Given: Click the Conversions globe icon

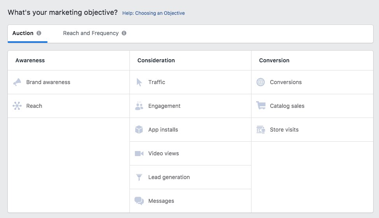Looking at the screenshot, I should pyautogui.click(x=260, y=82).
